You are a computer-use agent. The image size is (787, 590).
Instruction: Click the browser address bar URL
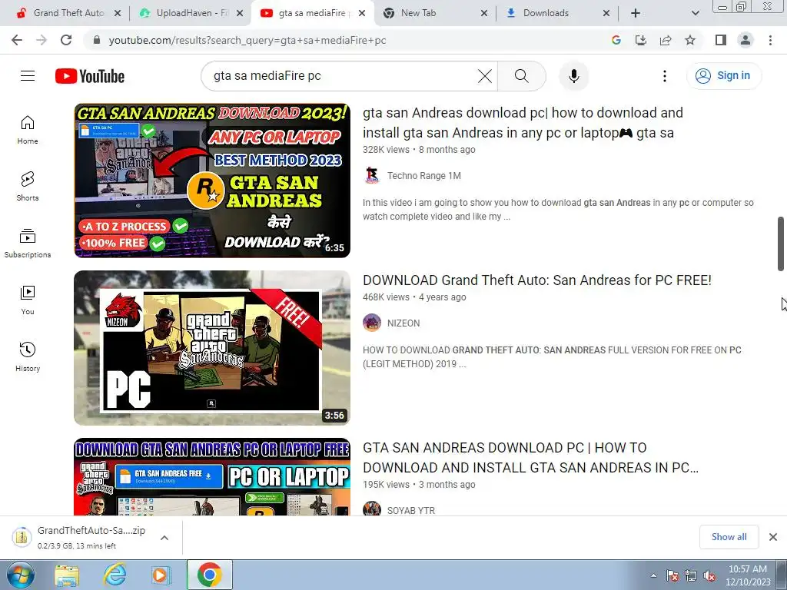pos(247,40)
